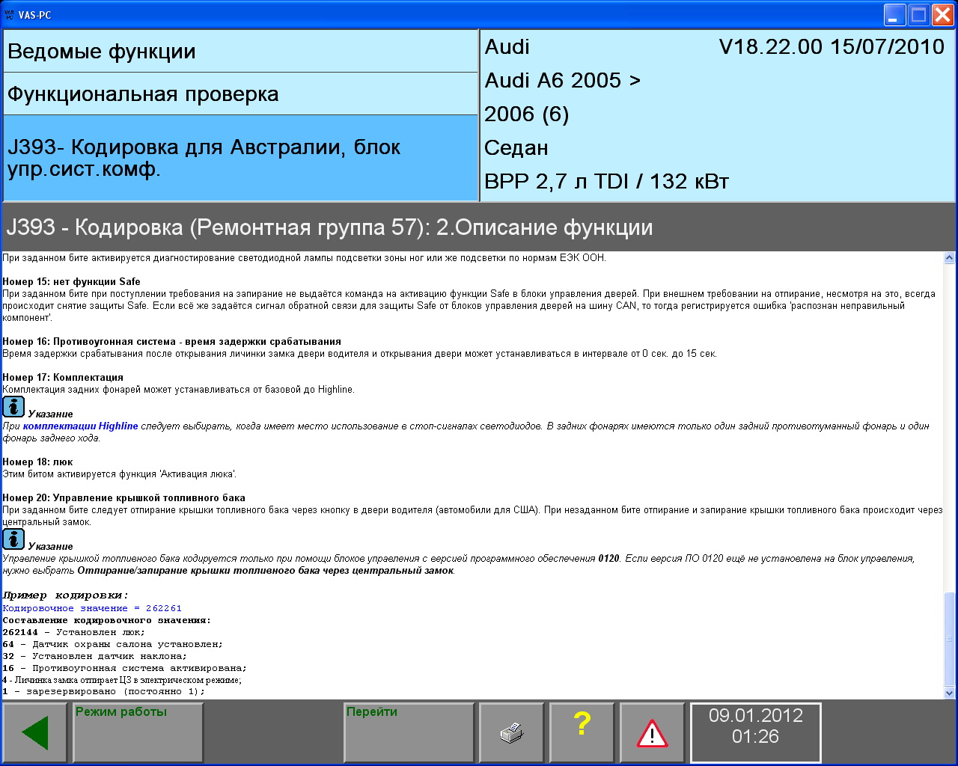This screenshot has height=766, width=958.
Task: Click the vertical scrollbar thumb
Action: click(x=950, y=638)
